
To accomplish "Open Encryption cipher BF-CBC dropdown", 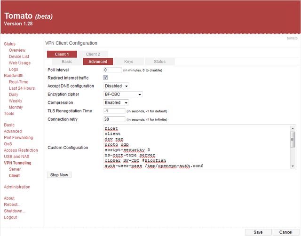I will [x=123, y=94].
